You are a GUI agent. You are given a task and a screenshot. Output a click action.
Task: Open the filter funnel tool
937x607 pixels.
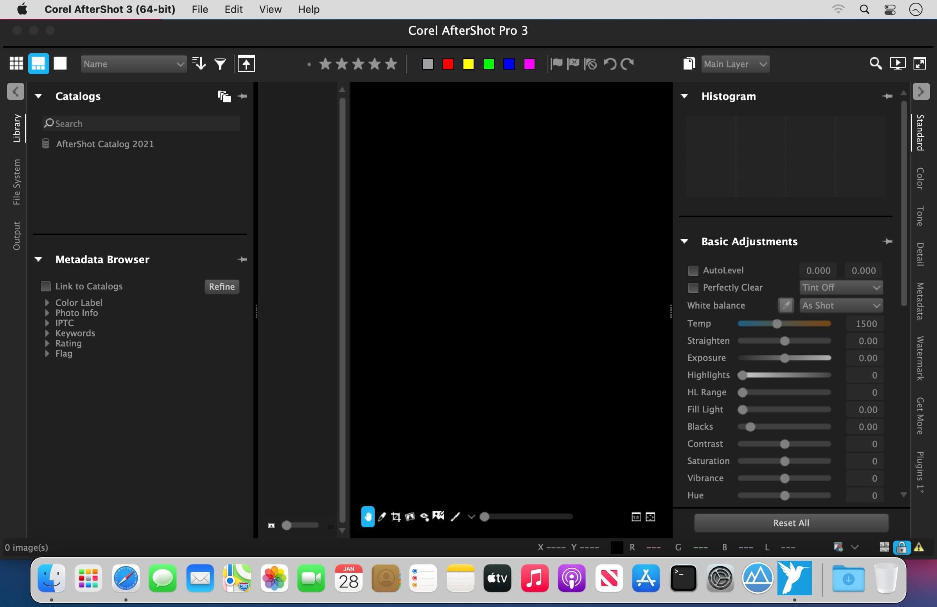[x=220, y=64]
